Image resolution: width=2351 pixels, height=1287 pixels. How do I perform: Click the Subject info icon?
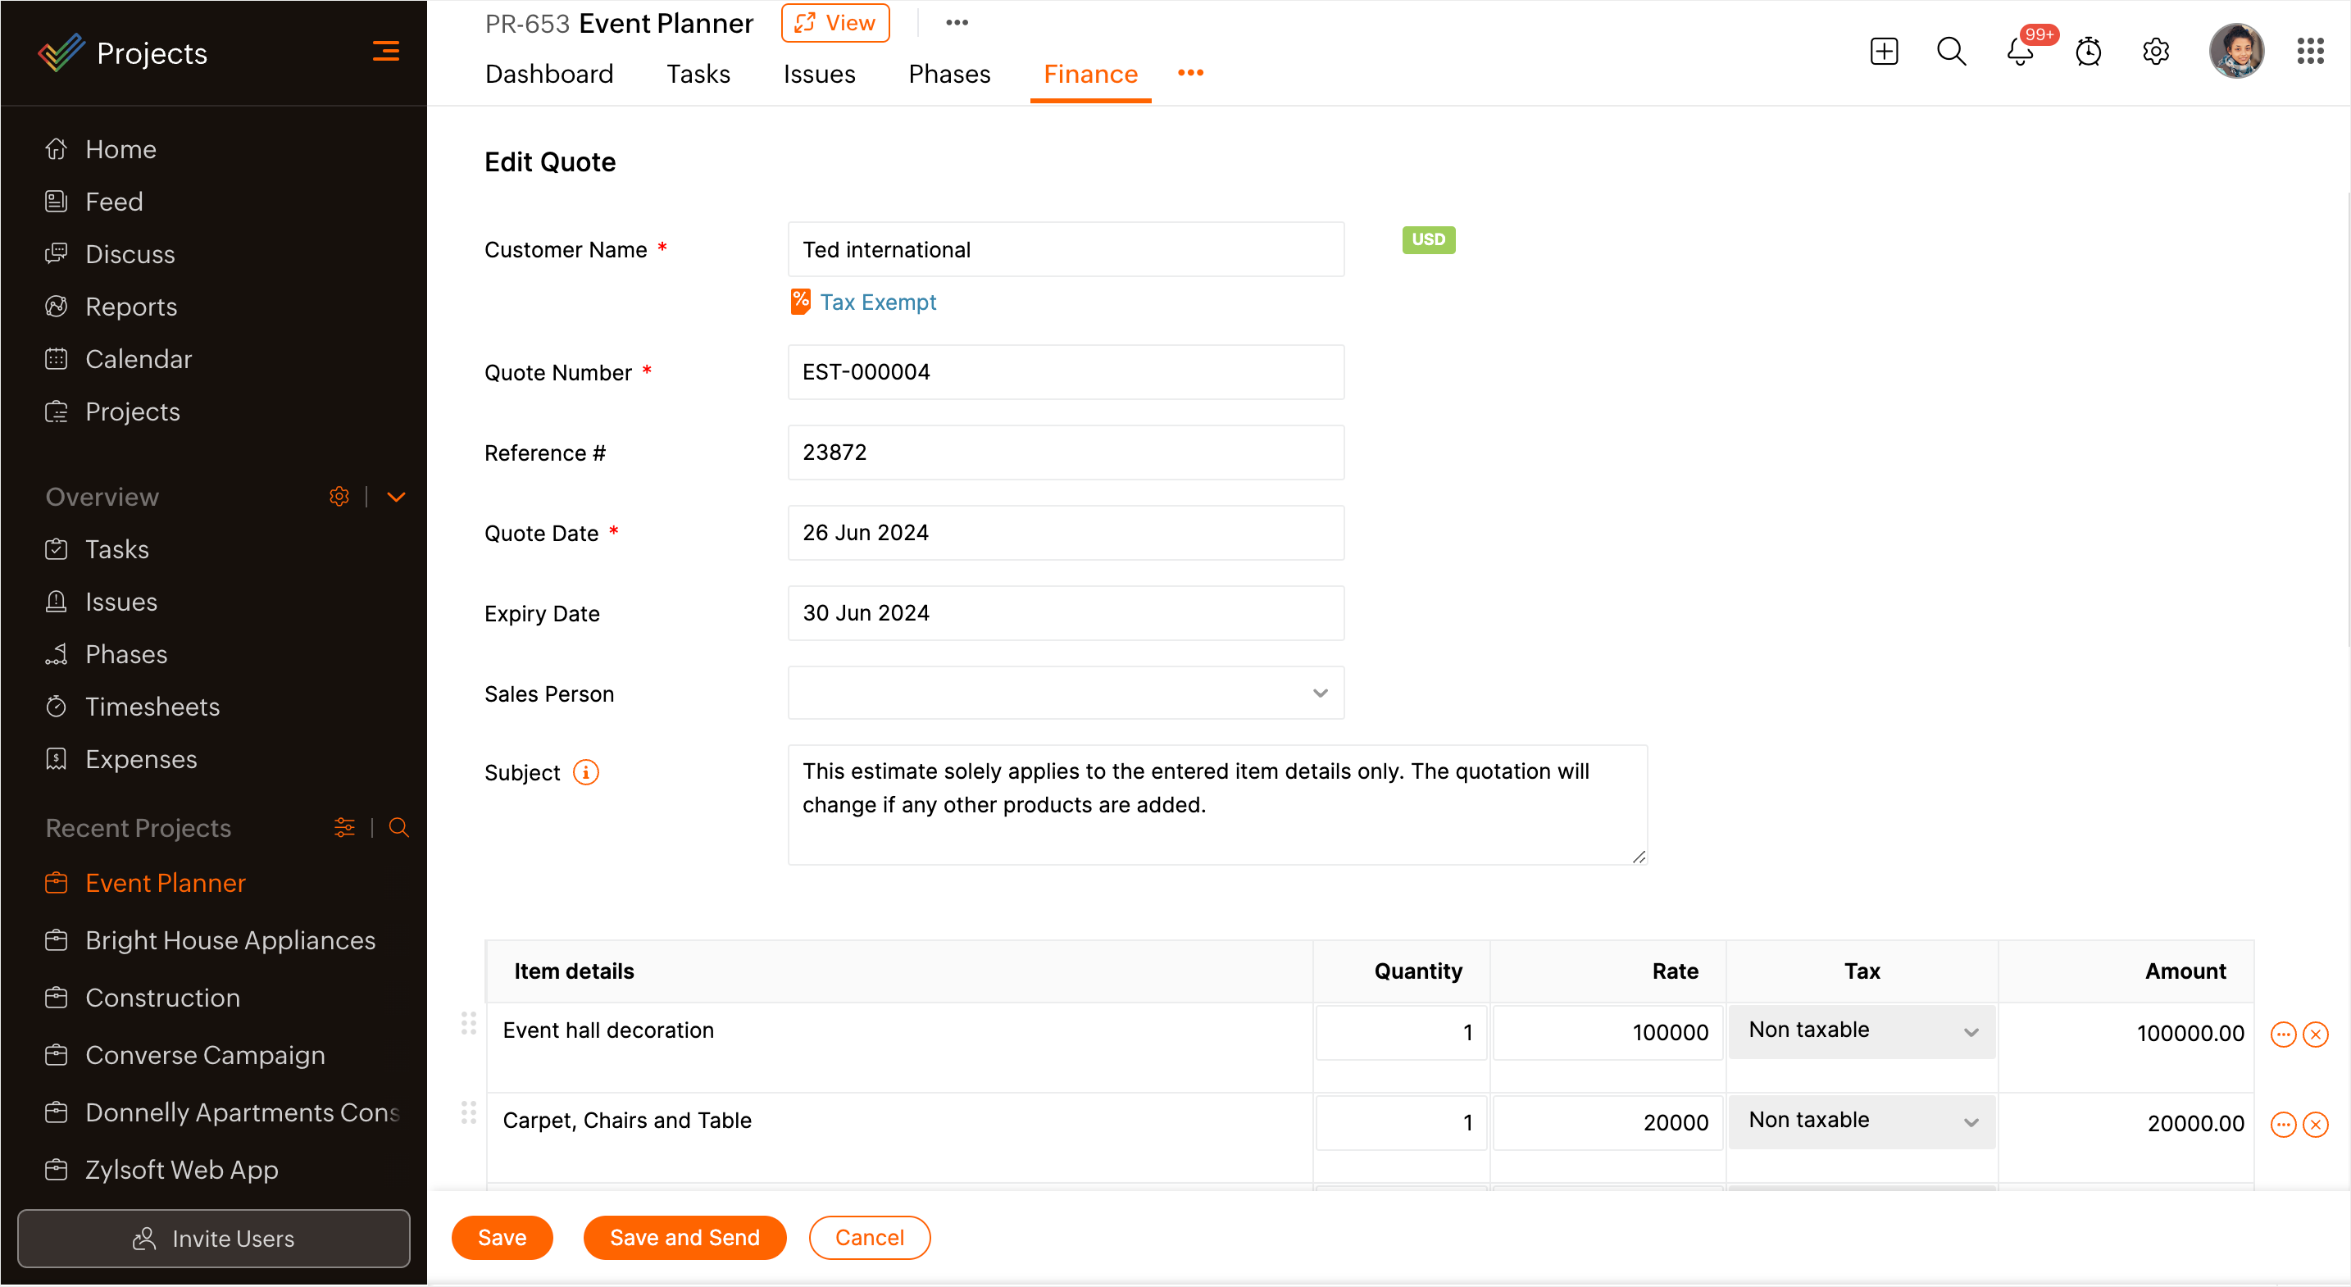[586, 772]
